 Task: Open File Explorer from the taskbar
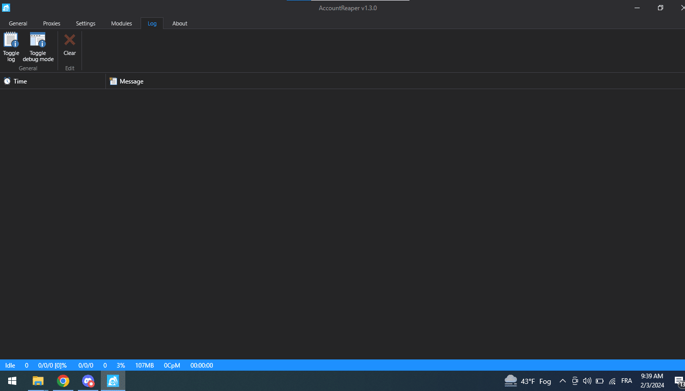[x=38, y=381]
